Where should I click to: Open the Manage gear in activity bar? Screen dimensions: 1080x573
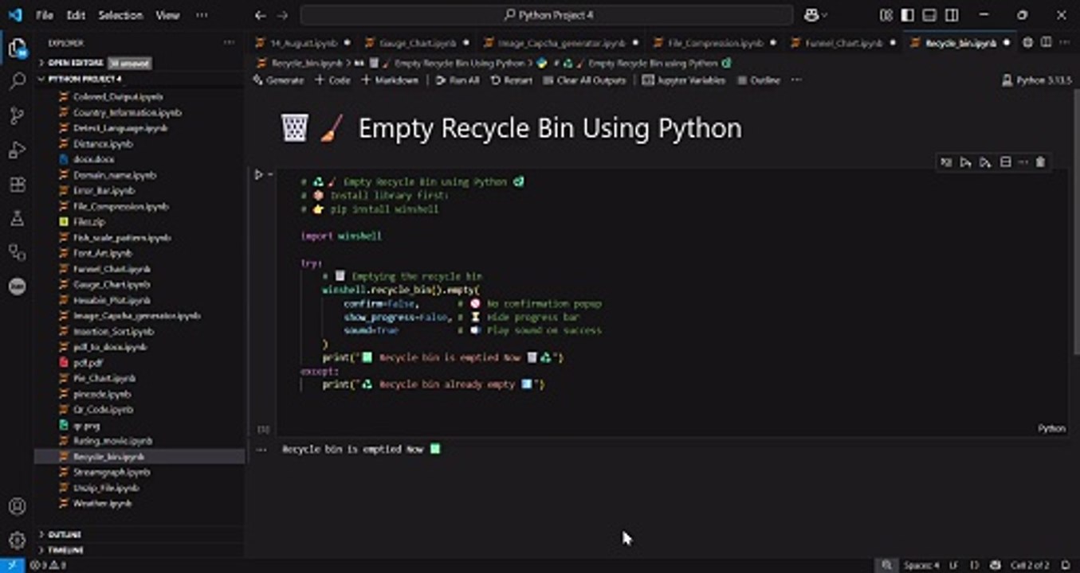(17, 539)
